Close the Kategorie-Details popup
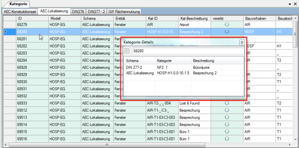Viewport: 299px width, 148px height. click(x=242, y=42)
